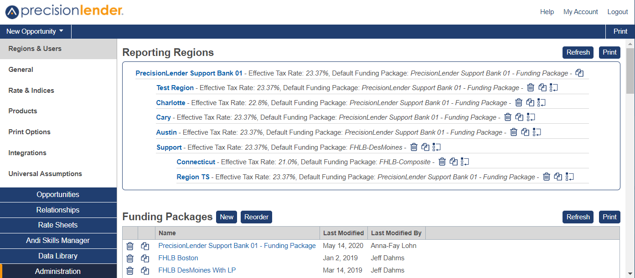Viewport: 635px width, 278px height.
Task: Click Print in the top navigation bar
Action: click(620, 31)
